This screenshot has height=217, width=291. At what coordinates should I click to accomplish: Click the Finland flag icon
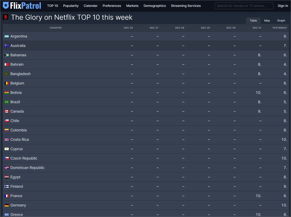[x=7, y=186]
